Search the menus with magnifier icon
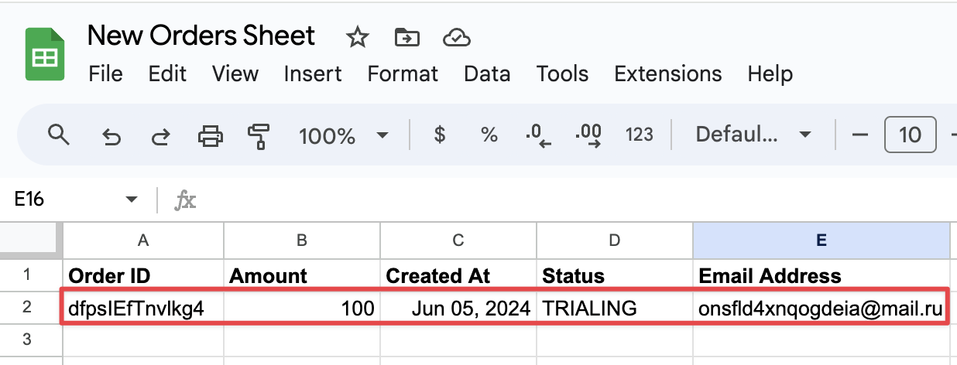The height and width of the screenshot is (365, 957). [59, 135]
